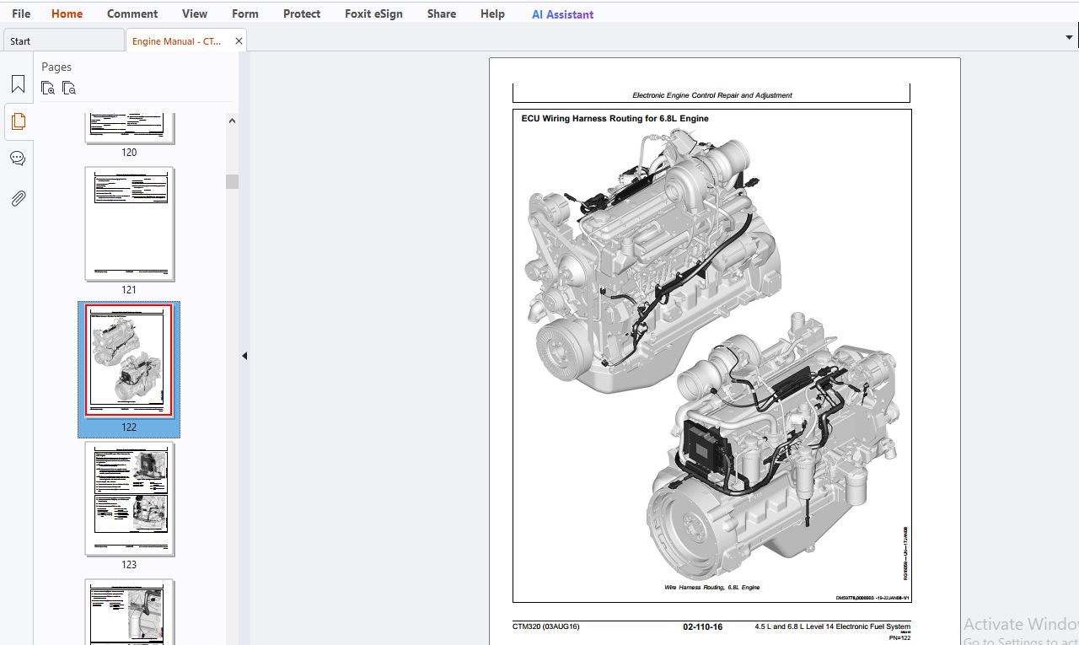
Task: Open the Attachments paperclip panel icon
Action: click(18, 198)
